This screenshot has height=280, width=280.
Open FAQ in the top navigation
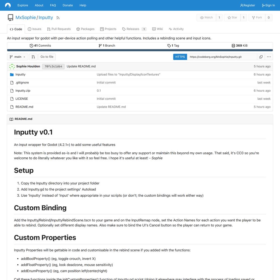(x=53, y=5)
